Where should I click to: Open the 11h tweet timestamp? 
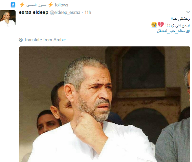point(88,13)
